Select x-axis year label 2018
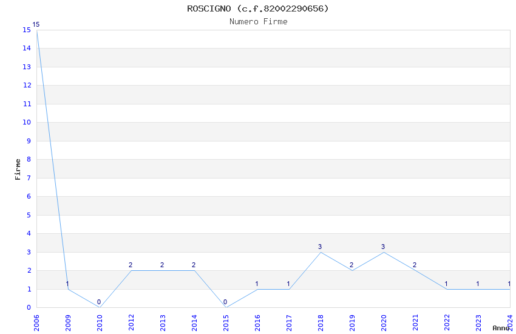This screenshot has width=516, height=334. (321, 322)
